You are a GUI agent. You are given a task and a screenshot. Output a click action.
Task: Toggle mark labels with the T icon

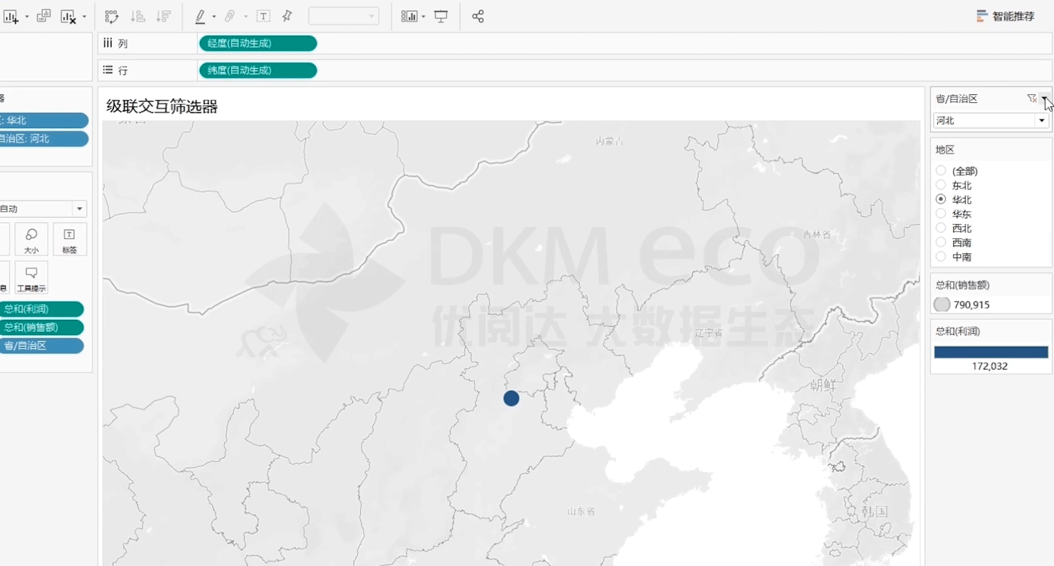(263, 16)
